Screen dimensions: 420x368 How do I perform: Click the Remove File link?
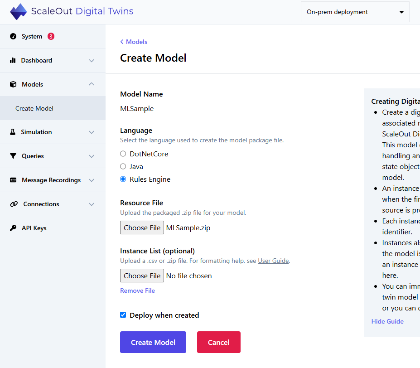(137, 291)
